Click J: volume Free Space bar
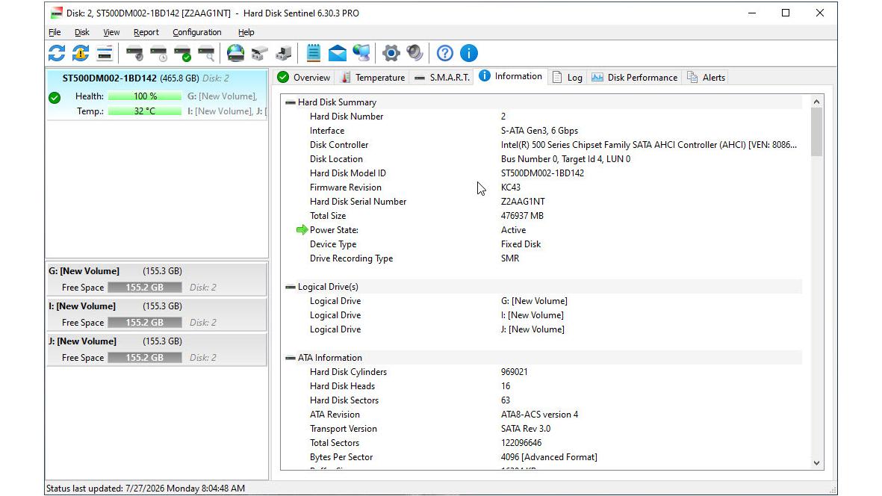The width and height of the screenshot is (882, 496). click(145, 358)
